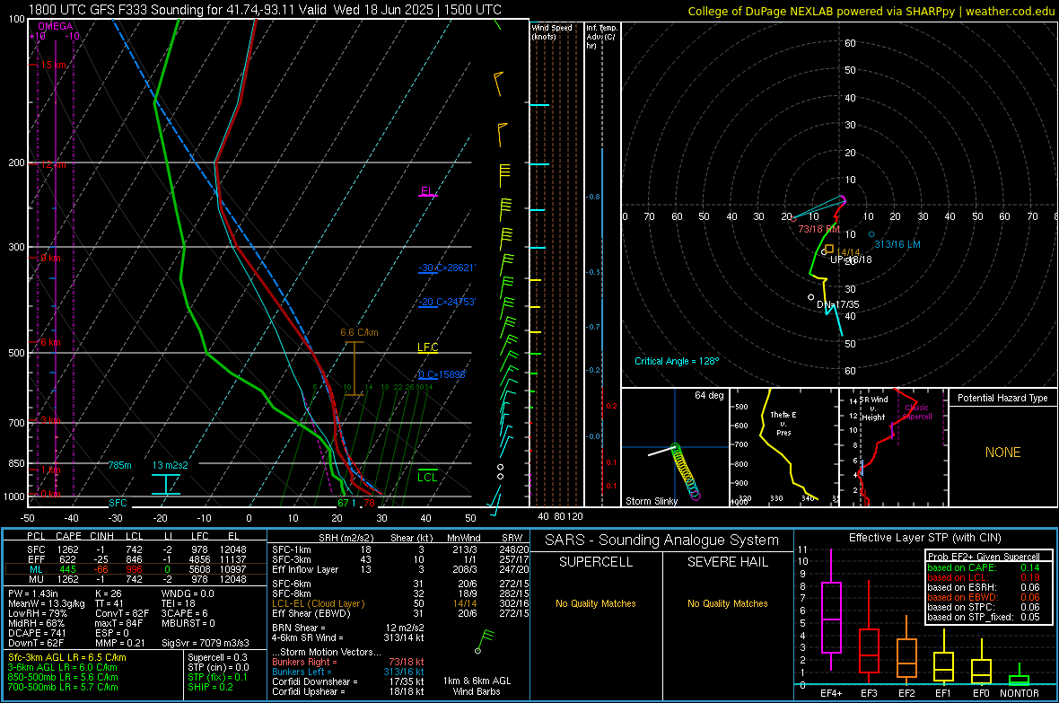The height and width of the screenshot is (703, 1059).
Task: Click the -20 C=24753' height label
Action: pyautogui.click(x=447, y=303)
